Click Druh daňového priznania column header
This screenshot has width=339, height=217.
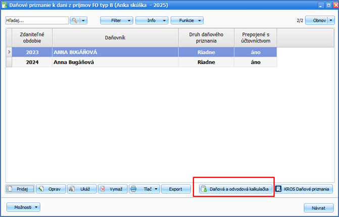[206, 37]
